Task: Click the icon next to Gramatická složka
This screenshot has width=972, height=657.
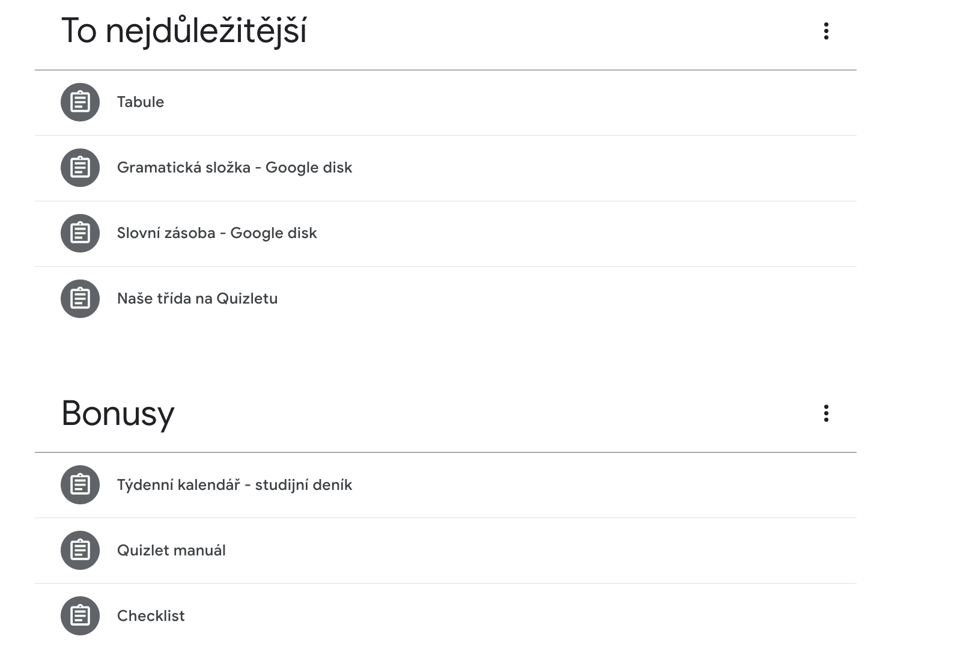Action: coord(80,168)
